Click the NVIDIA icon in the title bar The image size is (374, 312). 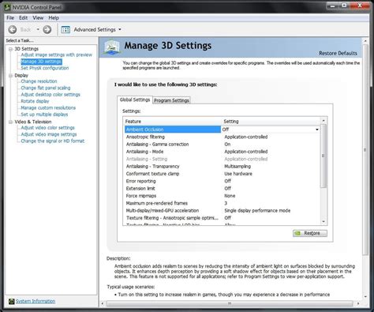tap(8, 7)
